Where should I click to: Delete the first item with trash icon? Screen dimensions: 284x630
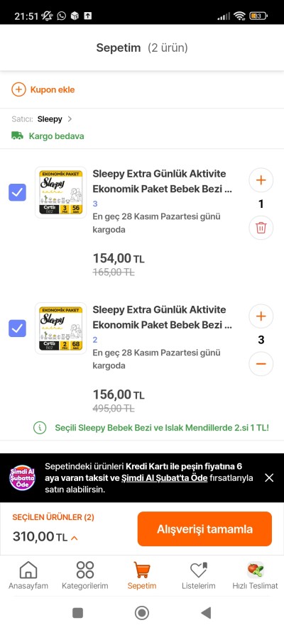(261, 228)
